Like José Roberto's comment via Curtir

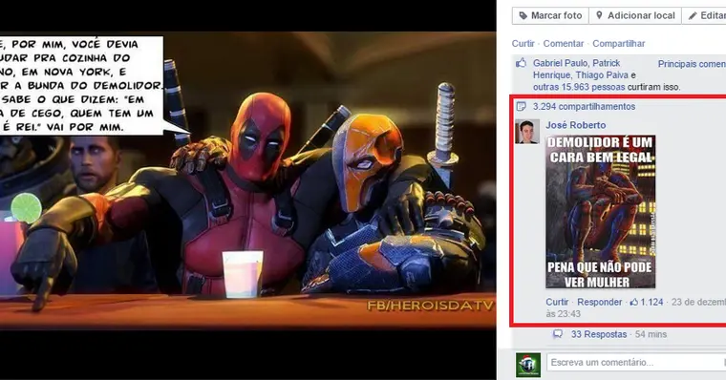point(557,302)
